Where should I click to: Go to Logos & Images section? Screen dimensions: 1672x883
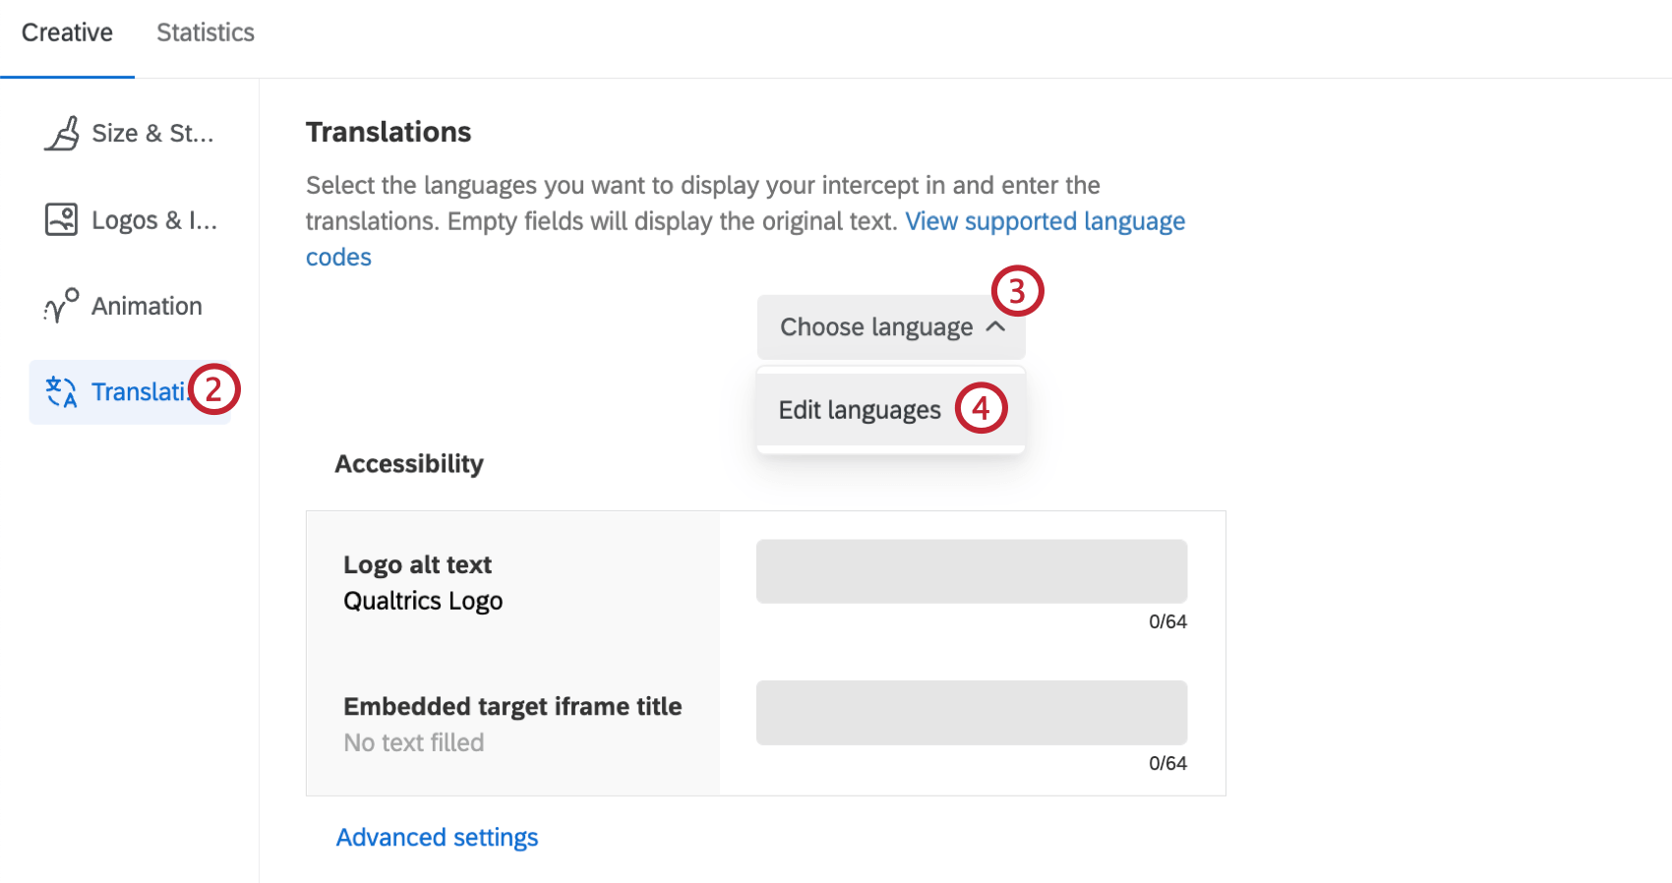click(x=154, y=220)
